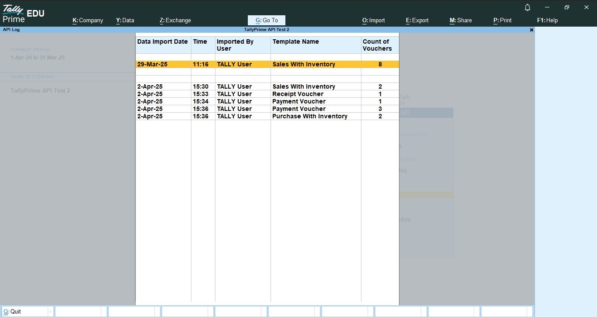Open the Data menu
The height and width of the screenshot is (317, 597).
[x=125, y=20]
